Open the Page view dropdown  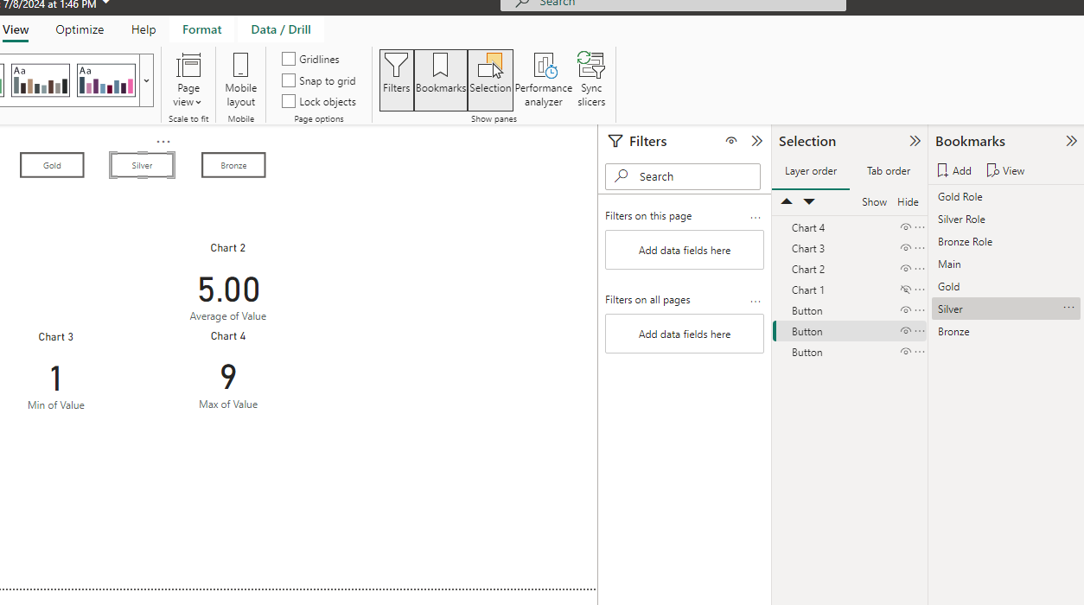click(188, 80)
